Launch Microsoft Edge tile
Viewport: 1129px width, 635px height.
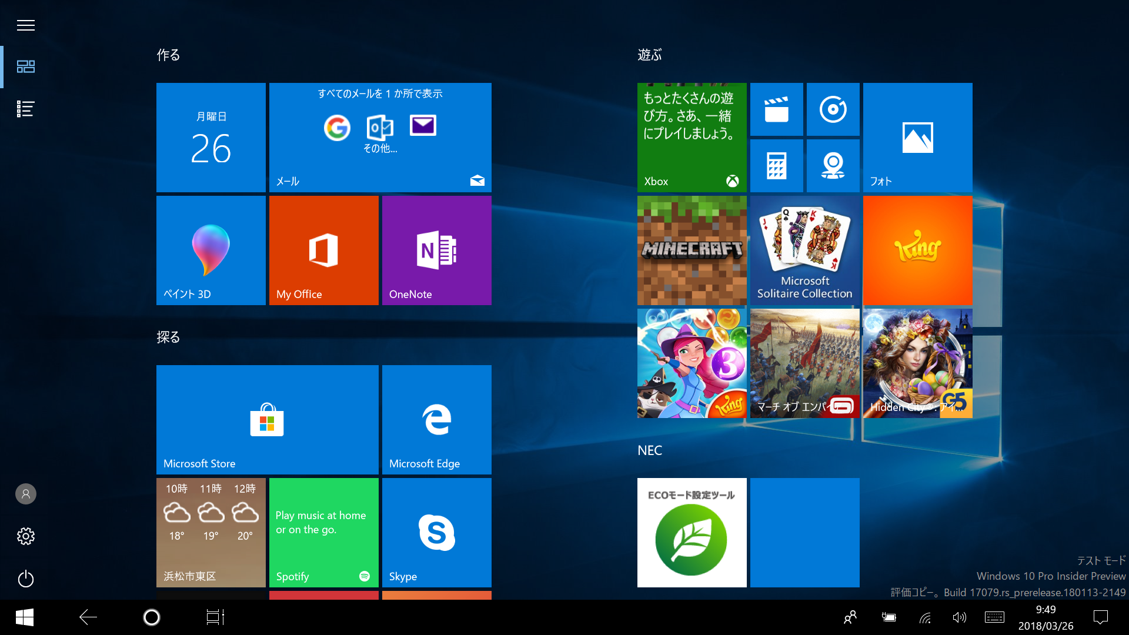click(437, 420)
